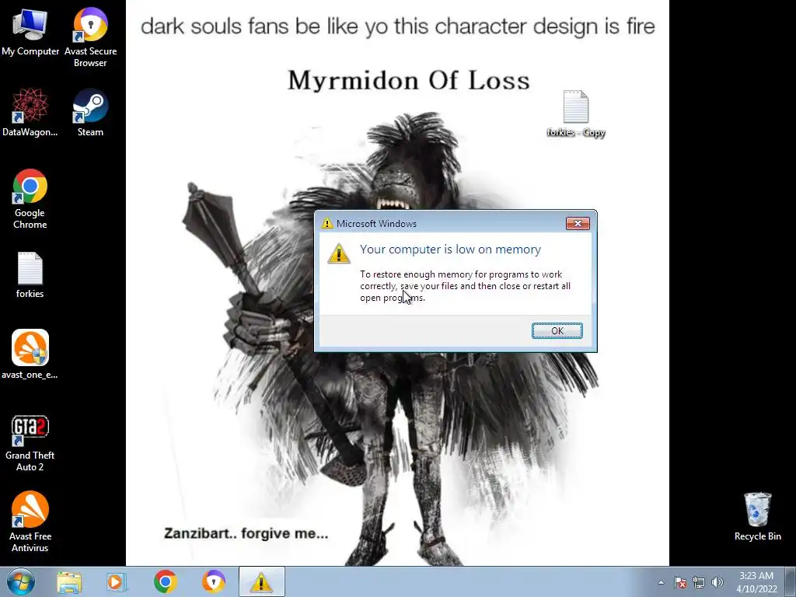Viewport: 796px width, 597px height.
Task: Open the Windows Start menu orb
Action: coord(21,581)
